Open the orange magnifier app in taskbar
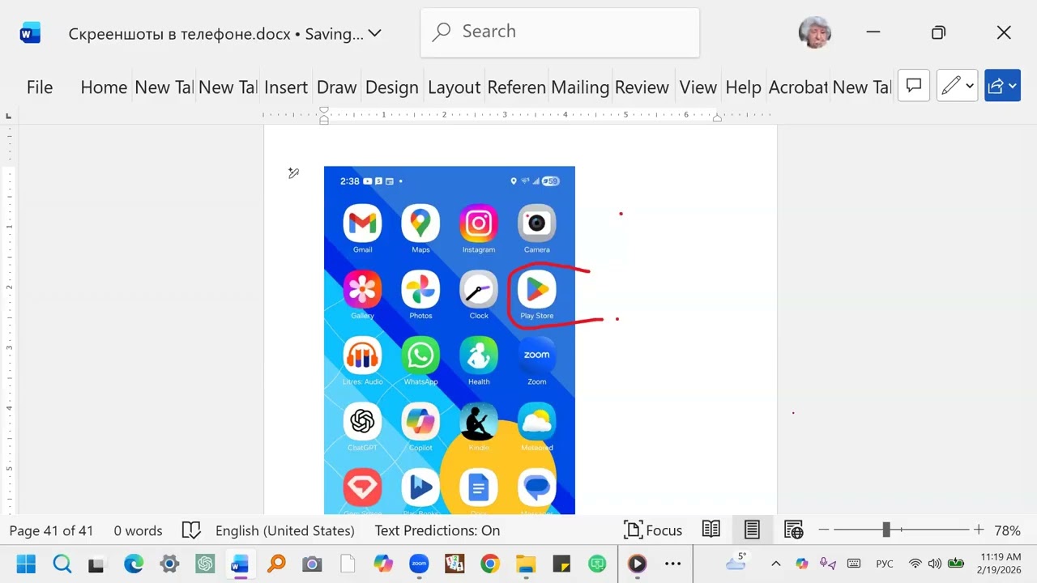The height and width of the screenshot is (583, 1037). 276,564
